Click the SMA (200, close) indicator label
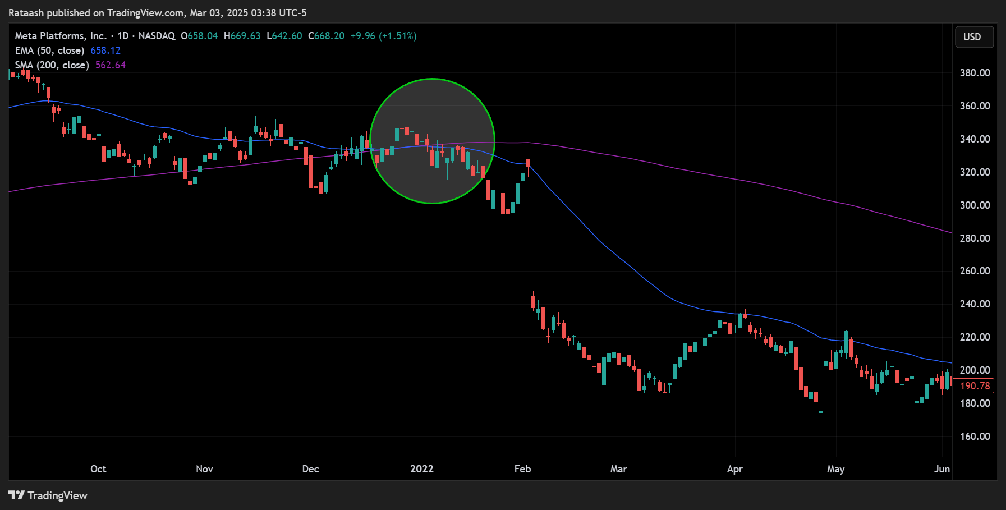The height and width of the screenshot is (510, 1006). coord(52,65)
